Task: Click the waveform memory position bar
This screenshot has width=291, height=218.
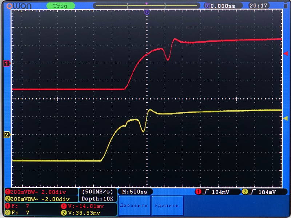Action: (x=146, y=5)
